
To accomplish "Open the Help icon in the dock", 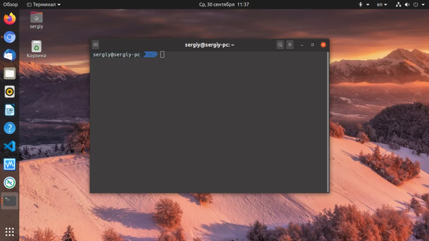I will [10, 128].
